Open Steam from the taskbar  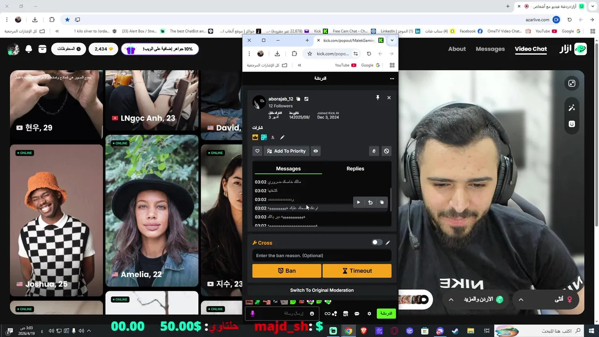(x=455, y=331)
